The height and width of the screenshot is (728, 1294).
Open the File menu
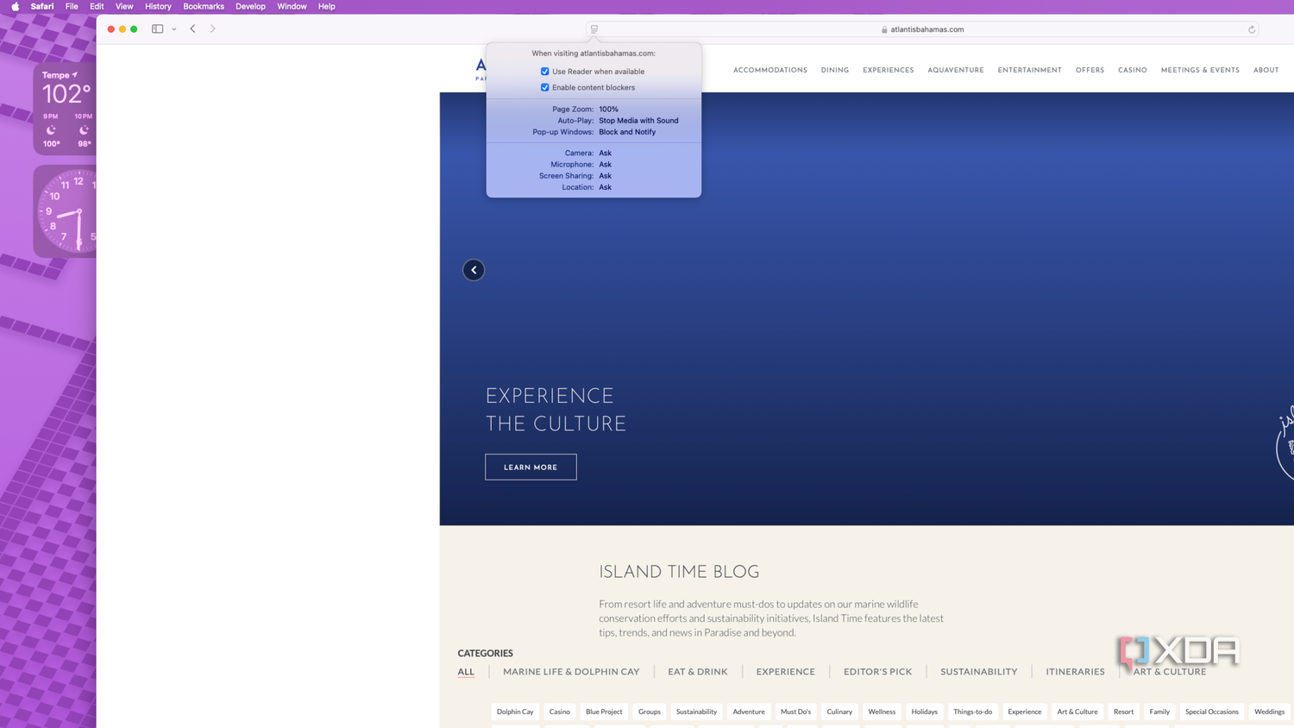click(x=72, y=6)
